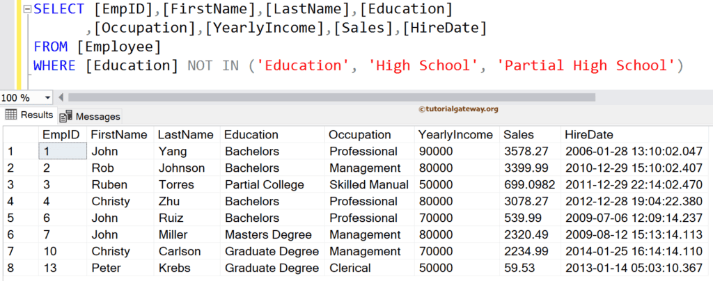Viewport: 713px width, 281px height.
Task: Click the editor horizontal scrollbar thumb
Action: coord(331,97)
